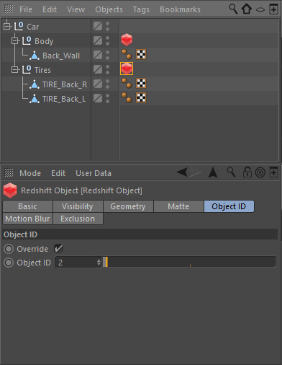This screenshot has height=365, width=282.
Task: Toggle the Attribute Manager lock icon
Action: [x=247, y=172]
